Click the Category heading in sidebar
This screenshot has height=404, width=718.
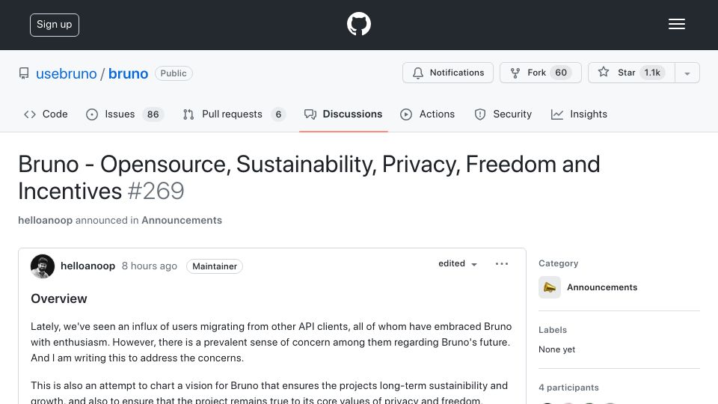tap(558, 263)
